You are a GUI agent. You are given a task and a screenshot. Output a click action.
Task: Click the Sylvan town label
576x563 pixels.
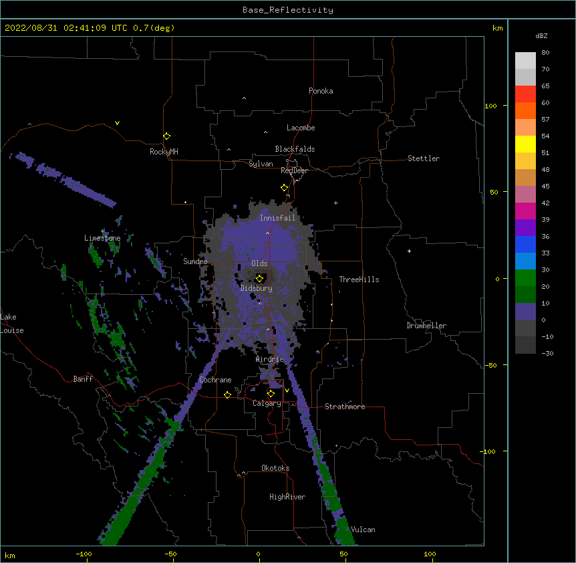[261, 164]
